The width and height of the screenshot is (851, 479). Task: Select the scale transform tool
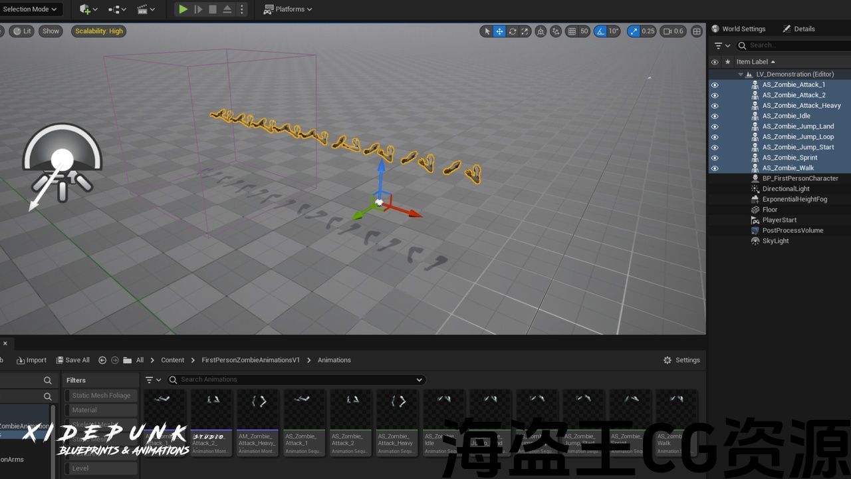pyautogui.click(x=525, y=31)
